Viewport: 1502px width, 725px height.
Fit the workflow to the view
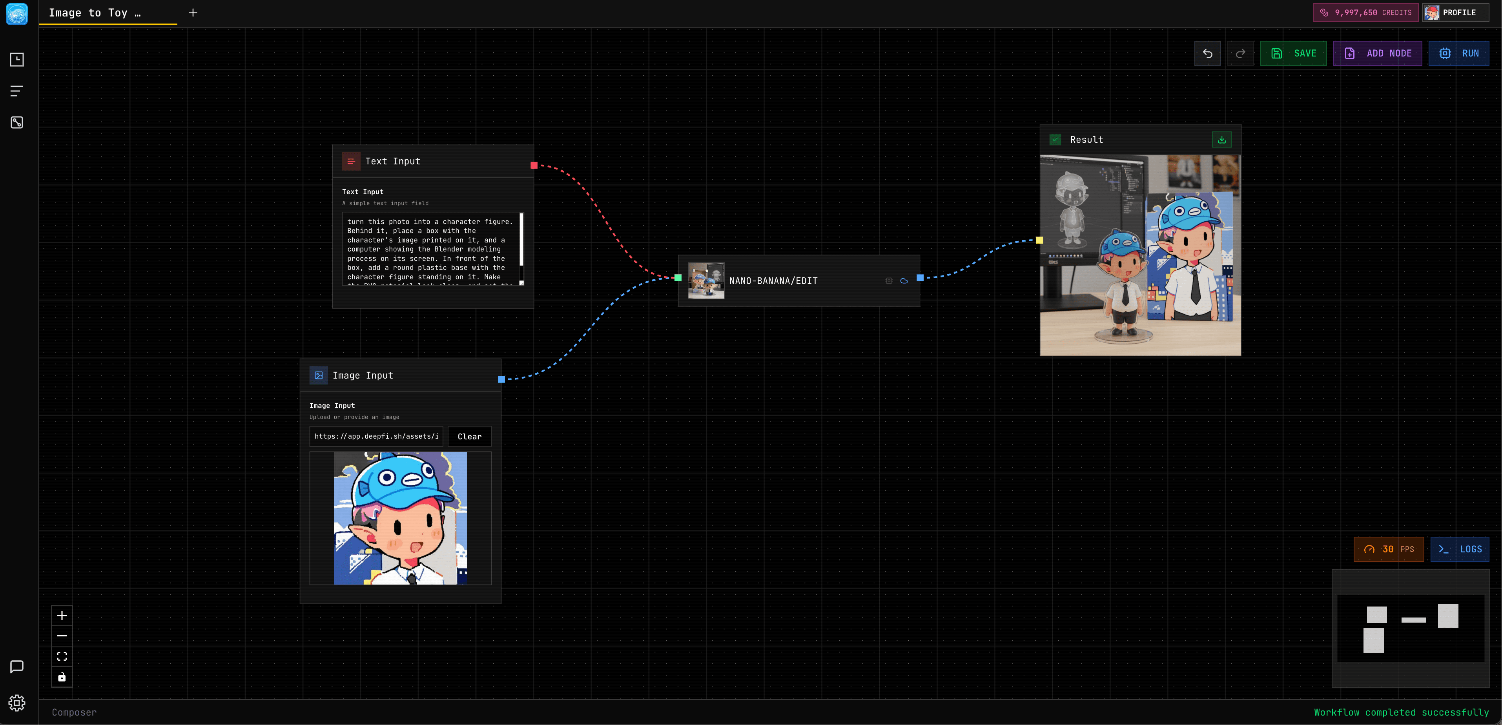pos(62,656)
